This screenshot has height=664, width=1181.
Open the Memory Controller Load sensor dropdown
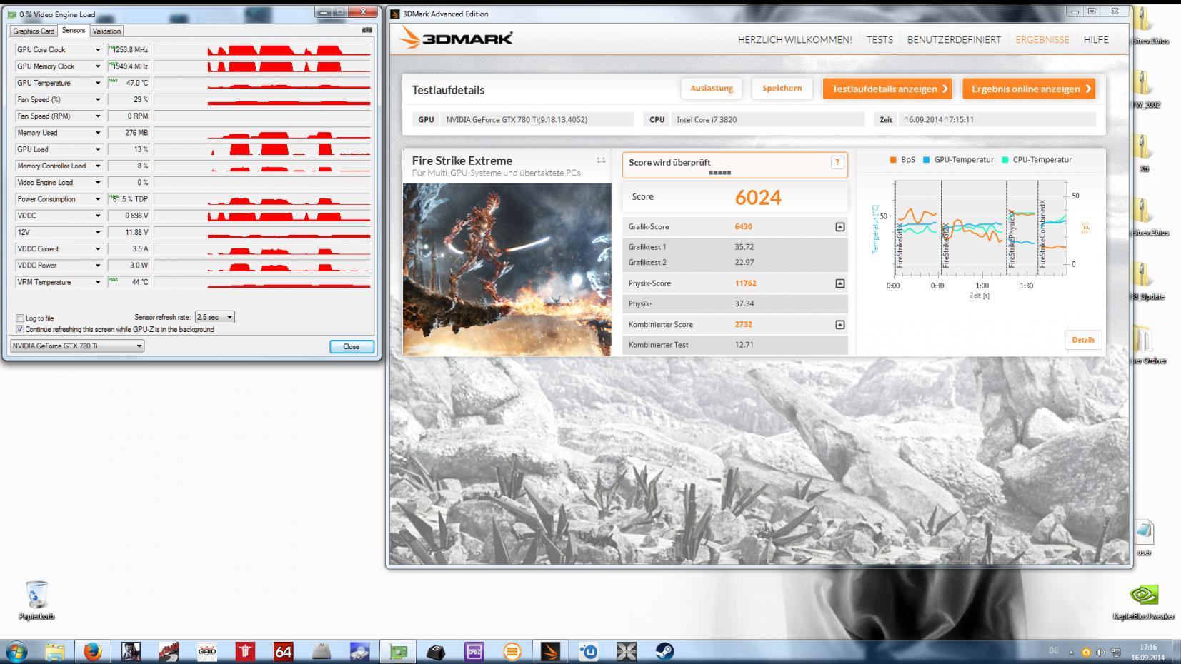coord(98,166)
